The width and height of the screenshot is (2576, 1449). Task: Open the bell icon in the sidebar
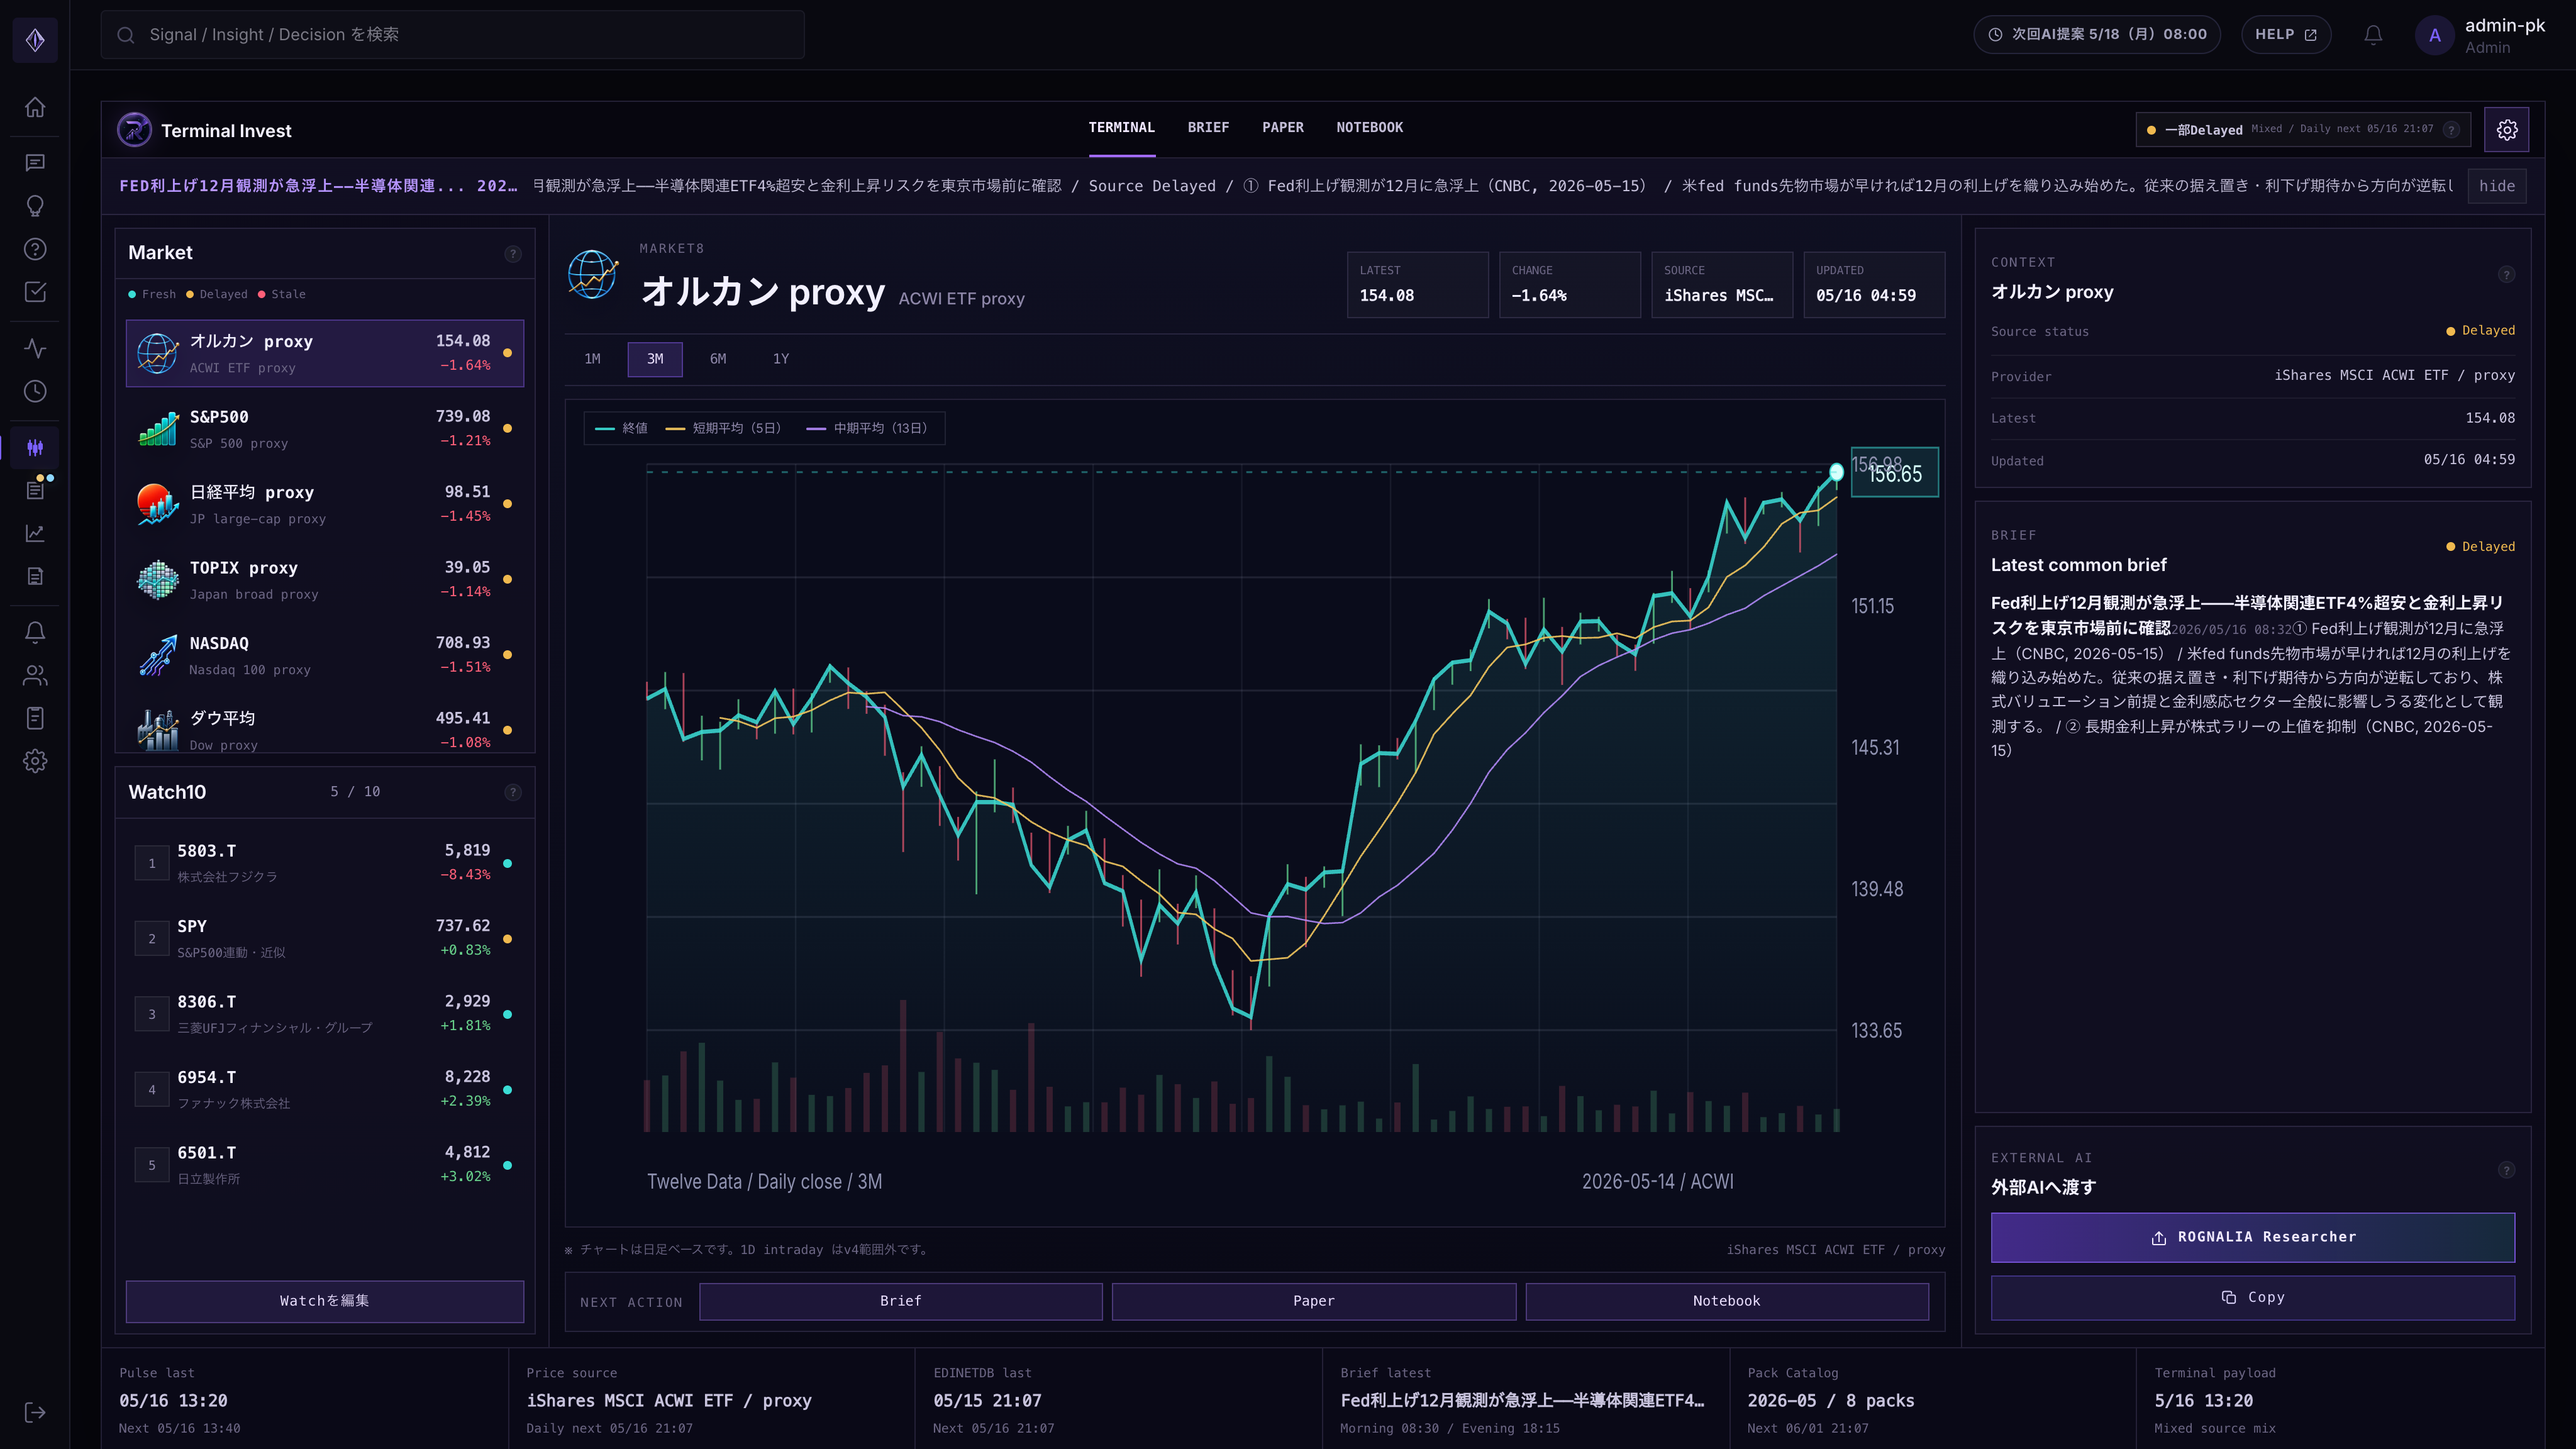tap(35, 632)
